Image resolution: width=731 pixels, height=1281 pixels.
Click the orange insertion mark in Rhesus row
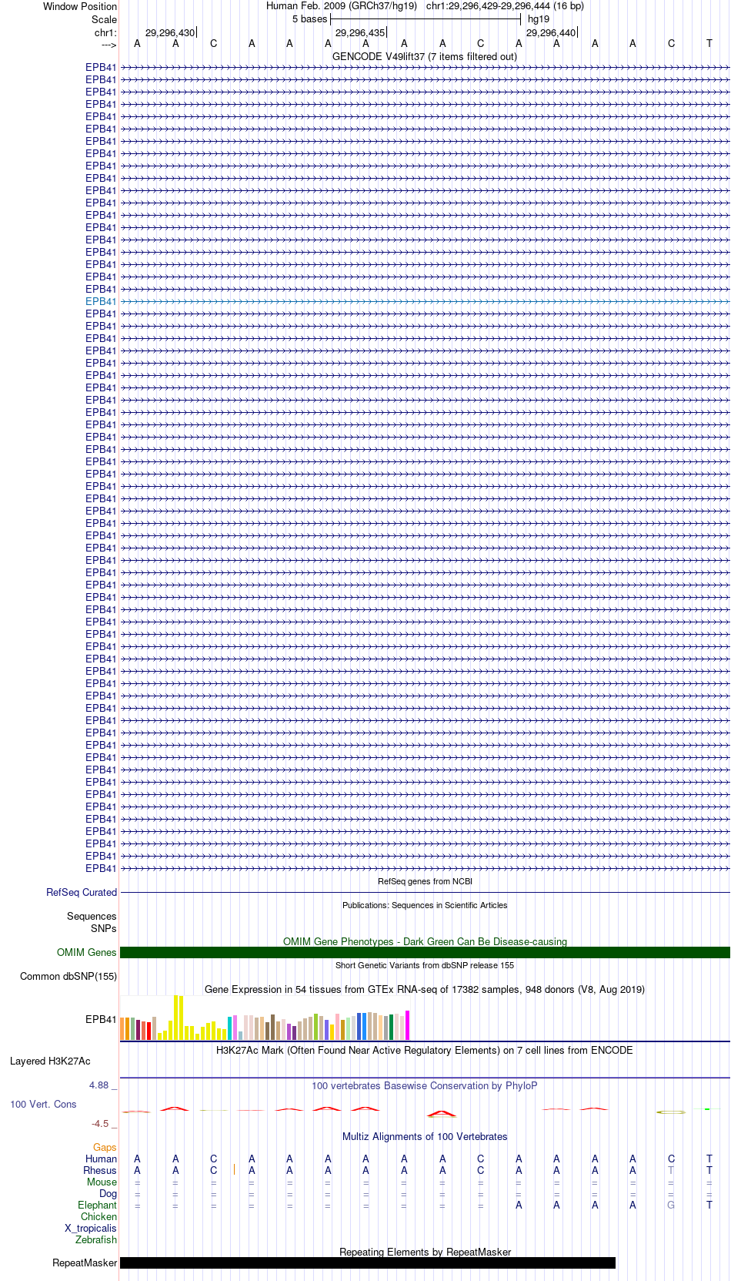[x=234, y=1169]
